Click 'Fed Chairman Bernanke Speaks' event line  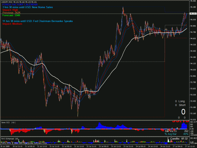[x=38, y=21]
